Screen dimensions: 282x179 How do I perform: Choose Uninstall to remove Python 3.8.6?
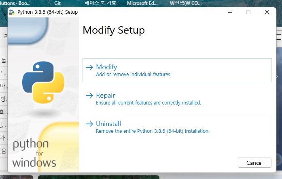pyautogui.click(x=177, y=127)
